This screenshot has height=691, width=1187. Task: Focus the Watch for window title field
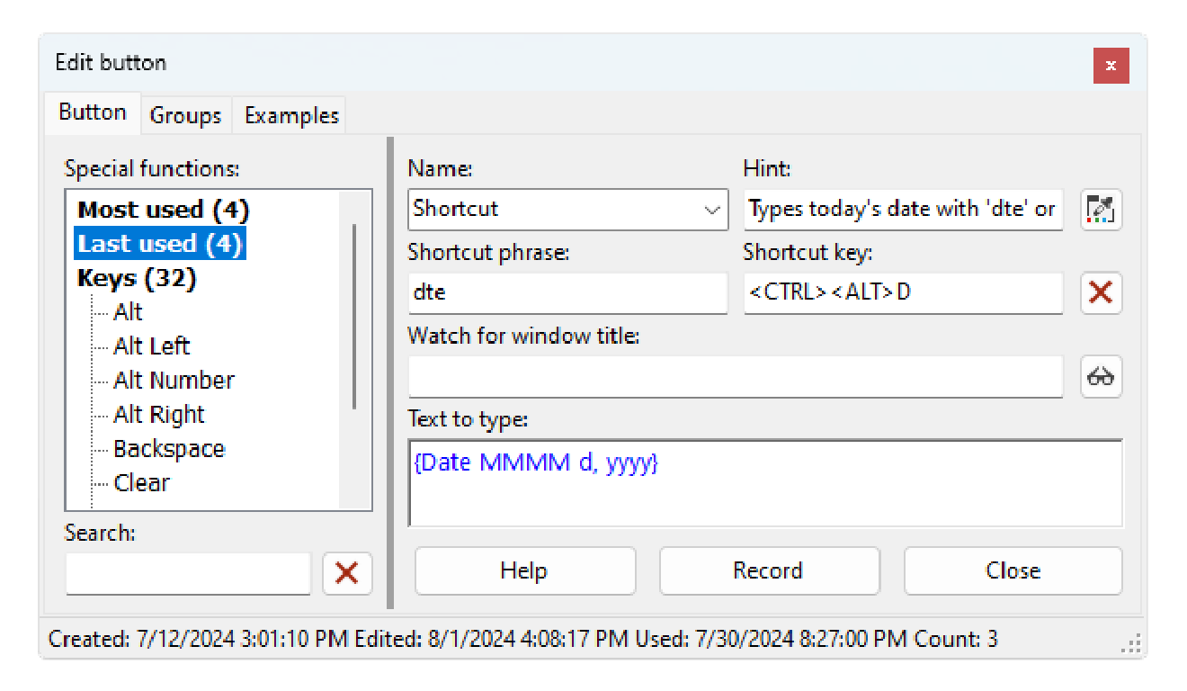735,376
